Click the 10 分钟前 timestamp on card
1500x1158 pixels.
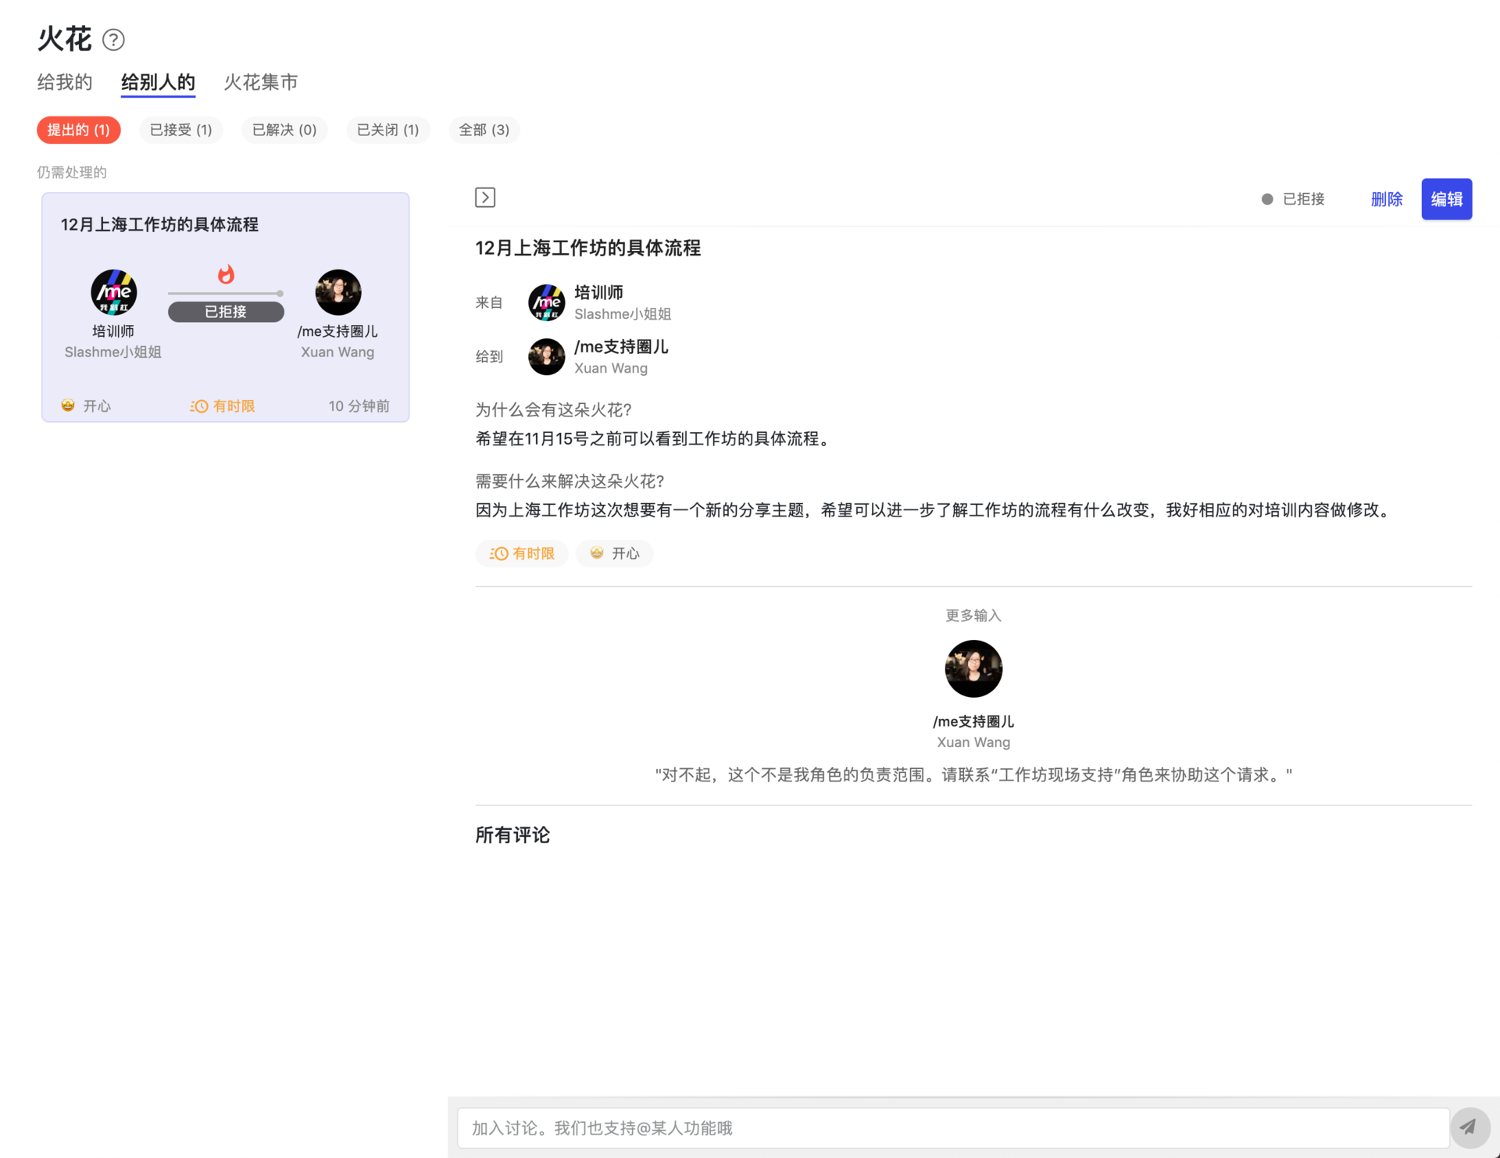359,406
